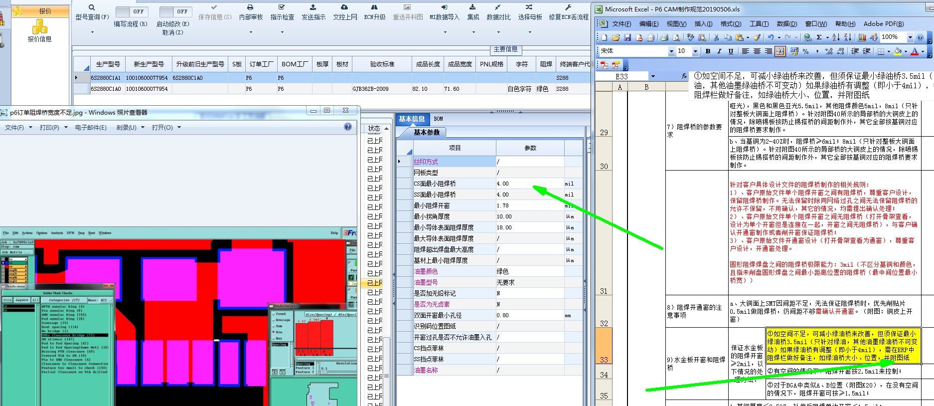Toggle Bold in Excel toolbar

click(708, 51)
